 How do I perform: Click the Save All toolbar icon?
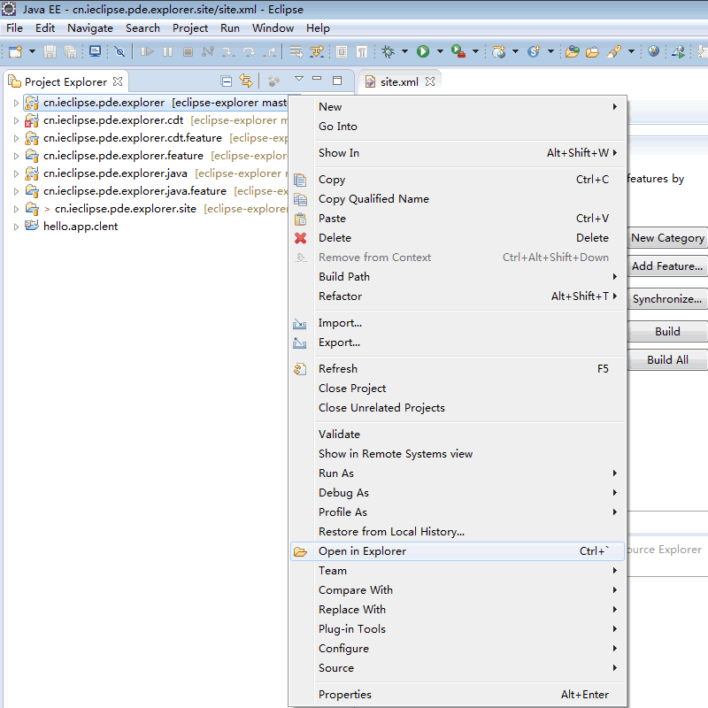click(x=71, y=52)
